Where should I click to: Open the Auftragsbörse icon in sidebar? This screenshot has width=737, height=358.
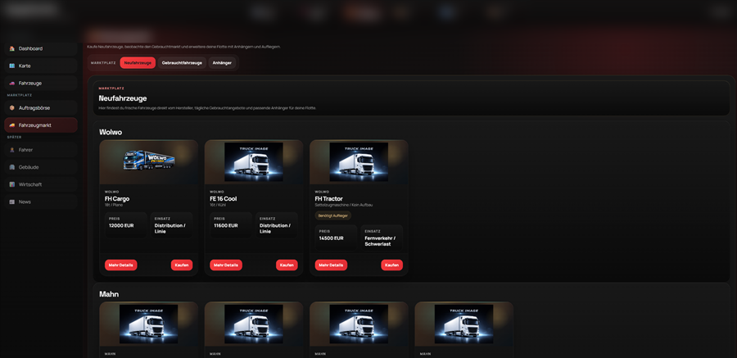[11, 107]
